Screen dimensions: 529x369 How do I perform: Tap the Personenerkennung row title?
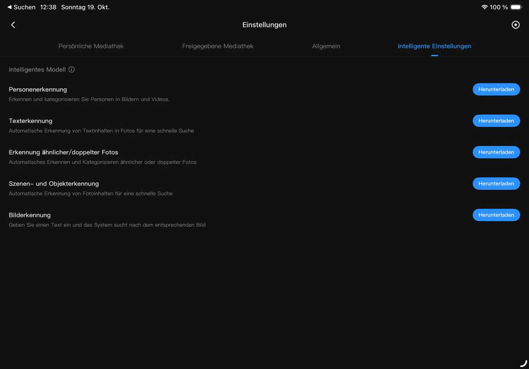[x=38, y=89]
